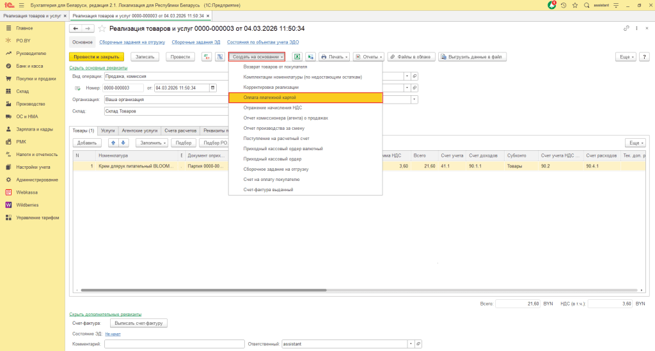Click the Dt/Kt postings icon in toolbar

tap(207, 57)
